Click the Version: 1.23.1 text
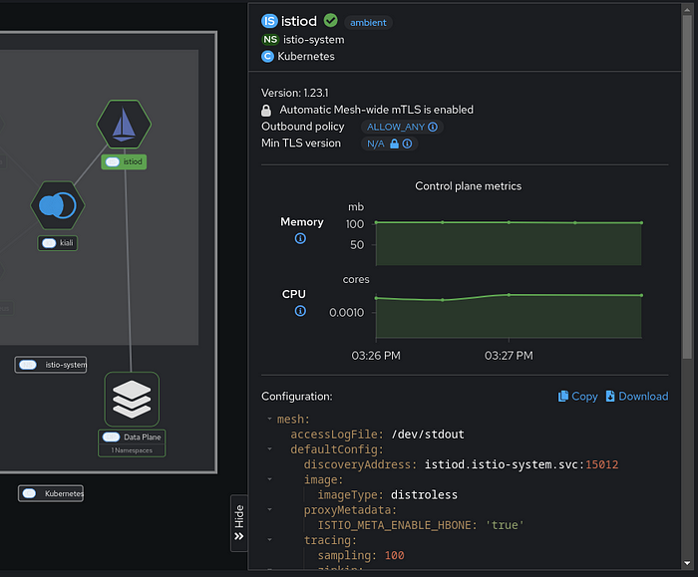Viewport: 698px width, 577px height. pyautogui.click(x=295, y=93)
